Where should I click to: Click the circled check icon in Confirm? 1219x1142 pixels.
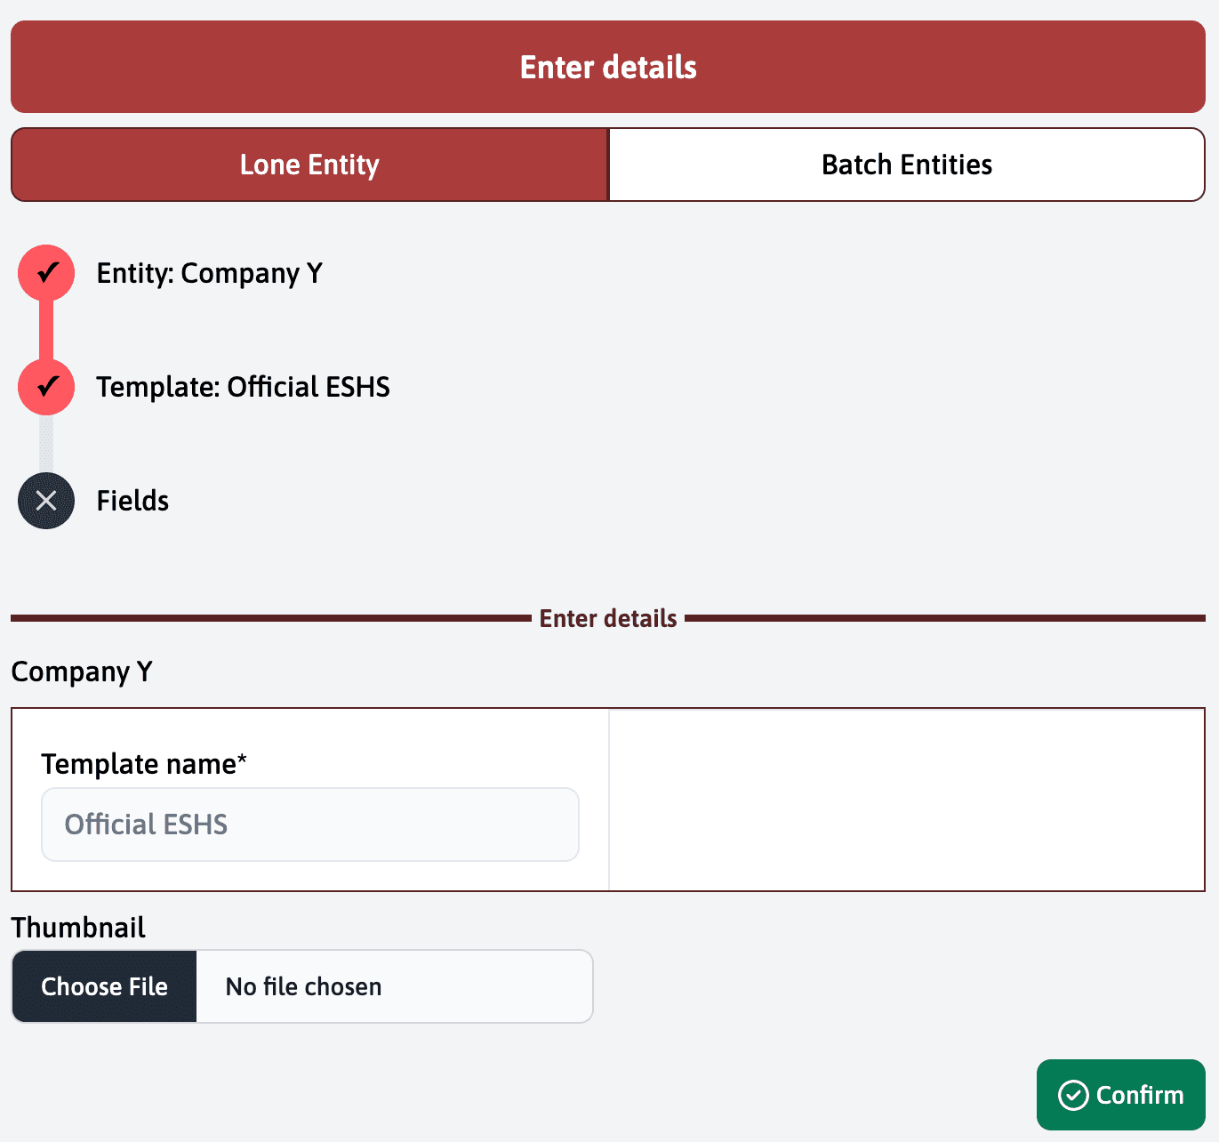(1073, 1095)
